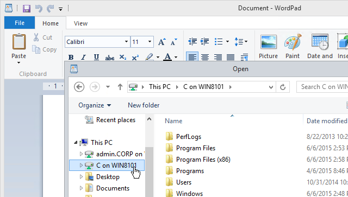Insert a Paint drawing
This screenshot has height=197, width=348.
(x=293, y=47)
